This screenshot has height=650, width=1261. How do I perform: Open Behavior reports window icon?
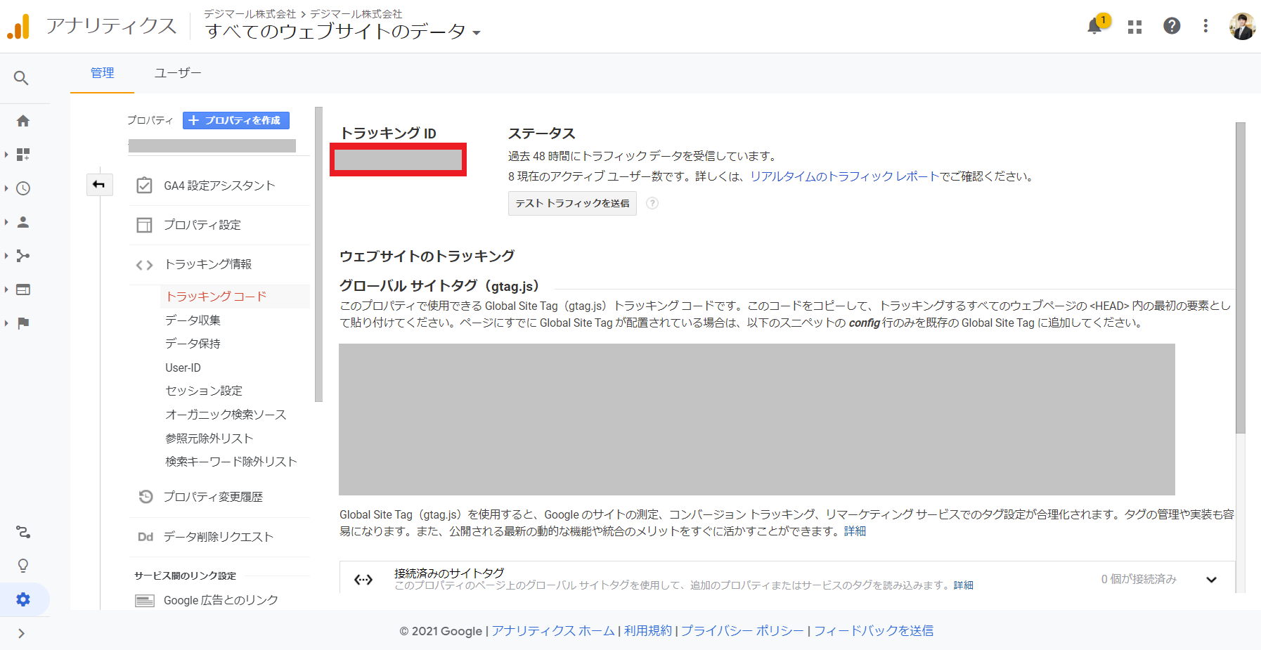point(23,290)
